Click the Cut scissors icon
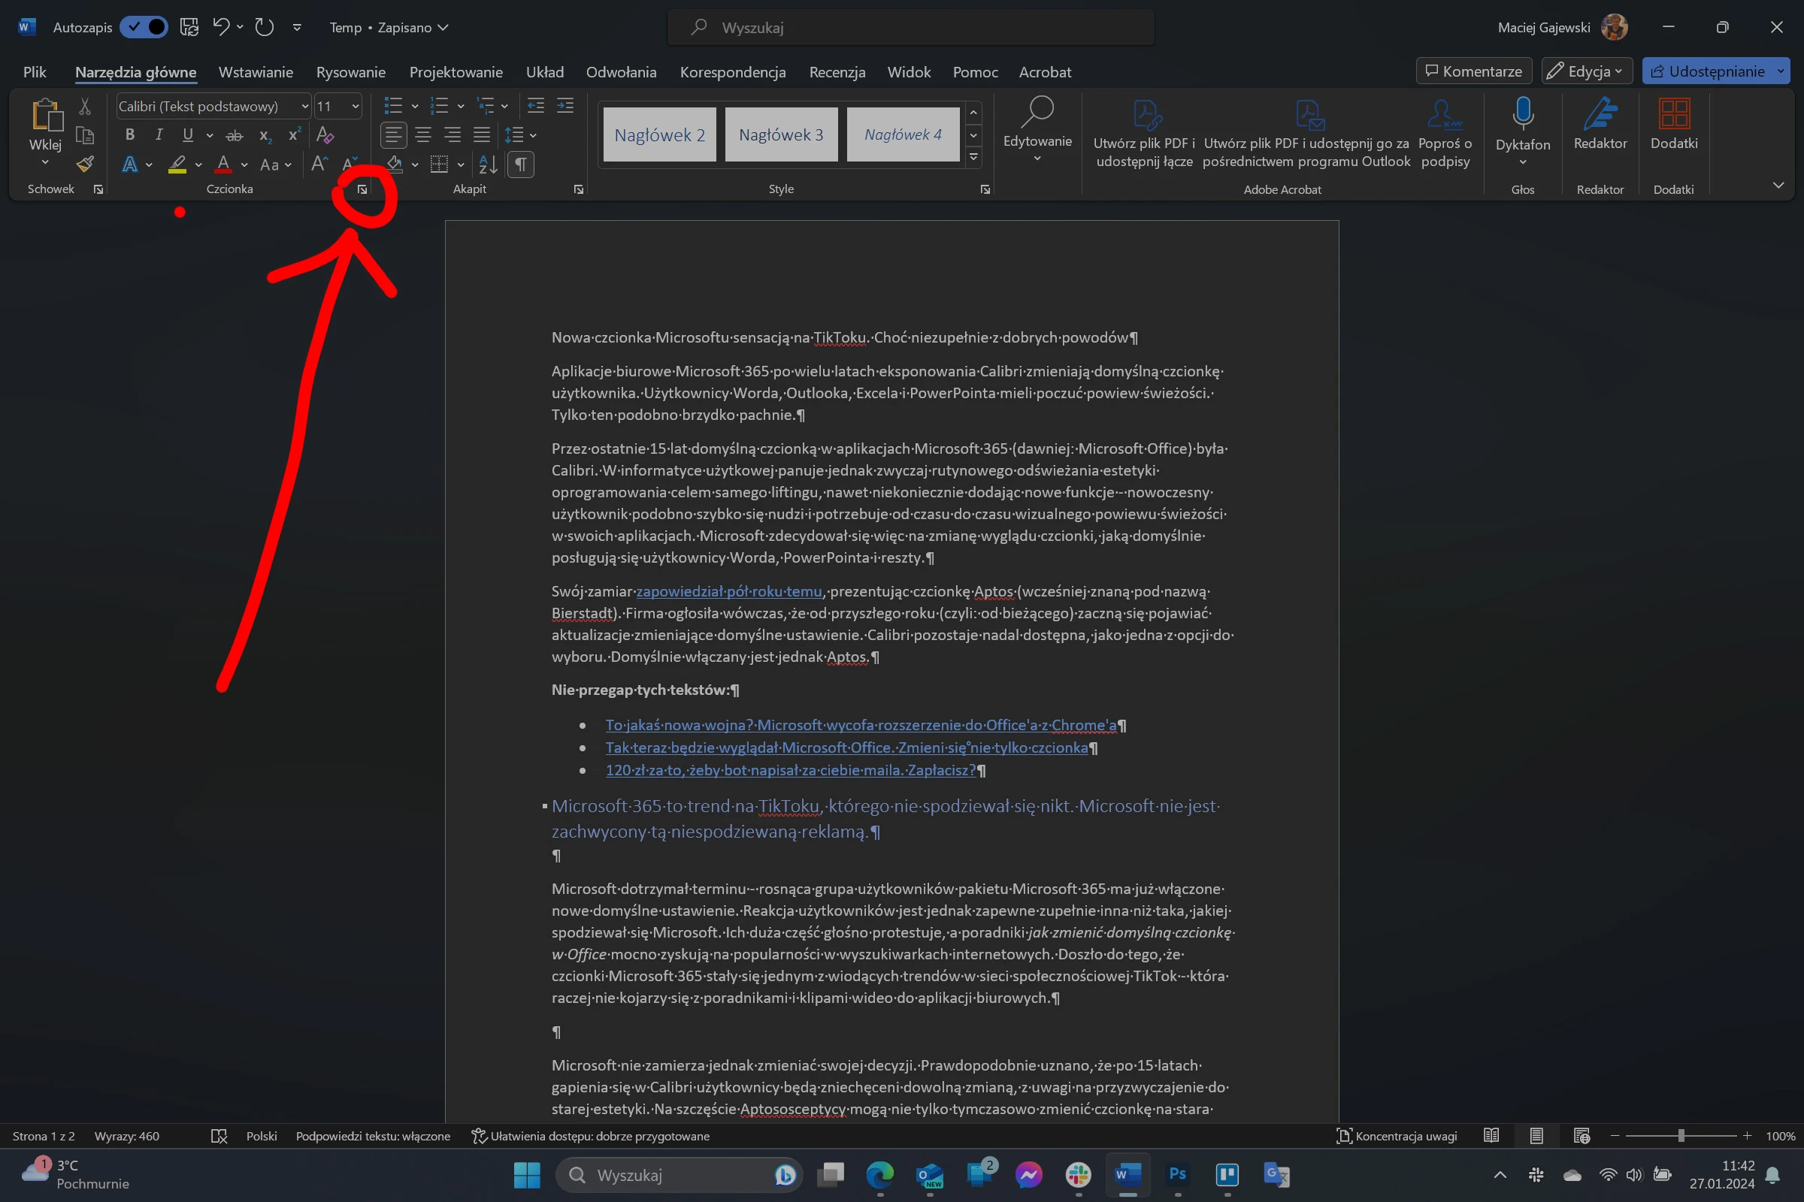The width and height of the screenshot is (1804, 1202). (84, 107)
